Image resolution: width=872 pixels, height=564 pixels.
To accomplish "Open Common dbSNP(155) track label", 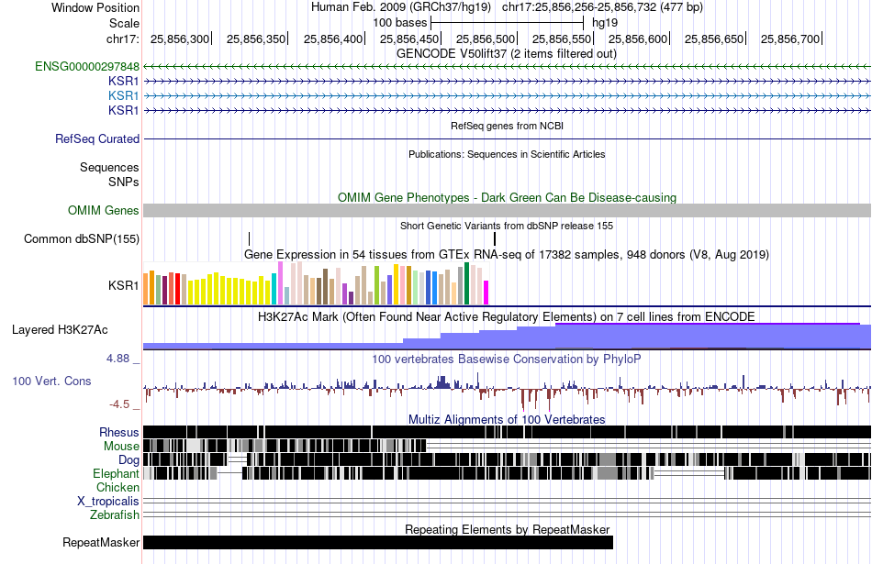I will pos(81,239).
